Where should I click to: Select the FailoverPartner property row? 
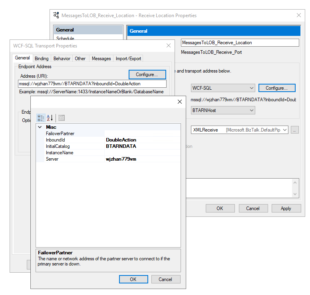coord(108,134)
